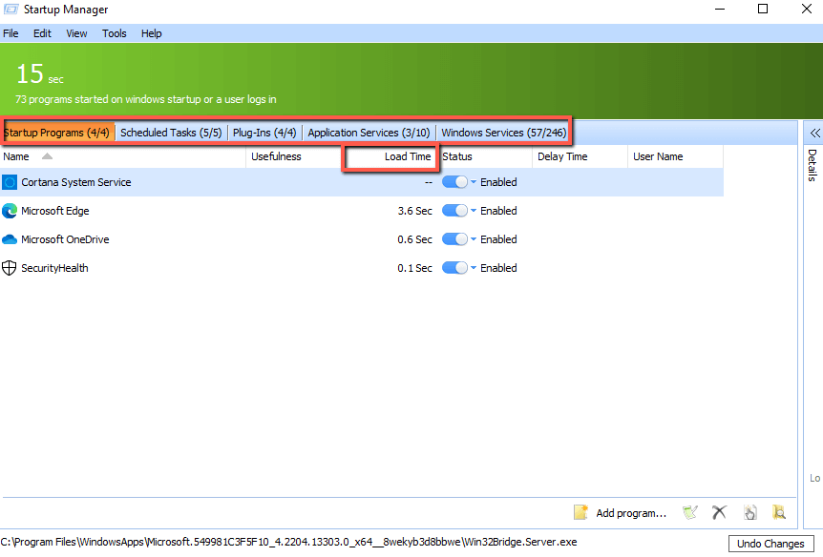Select the 'SecurityHealth' entry name
This screenshot has width=823, height=557.
[x=54, y=268]
